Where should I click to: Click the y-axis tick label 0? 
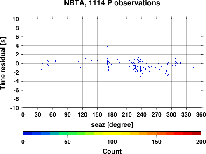pos(17,63)
